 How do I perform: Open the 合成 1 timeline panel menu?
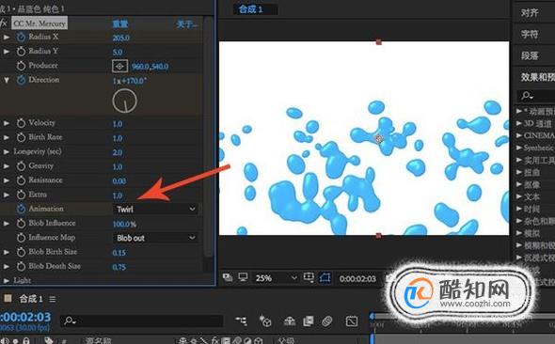point(53,299)
